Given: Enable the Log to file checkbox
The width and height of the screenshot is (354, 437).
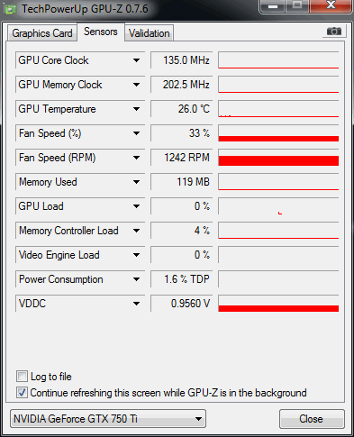Looking at the screenshot, I should 22,377.
